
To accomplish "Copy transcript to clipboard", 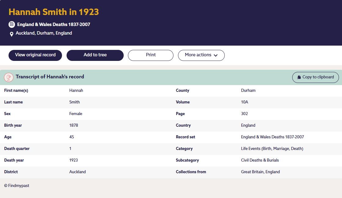I will 315,77.
